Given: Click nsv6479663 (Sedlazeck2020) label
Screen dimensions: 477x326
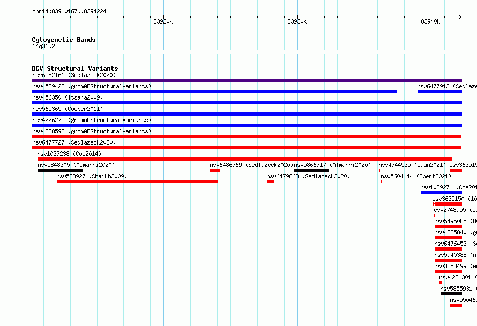Looking at the screenshot, I should pos(308,176).
